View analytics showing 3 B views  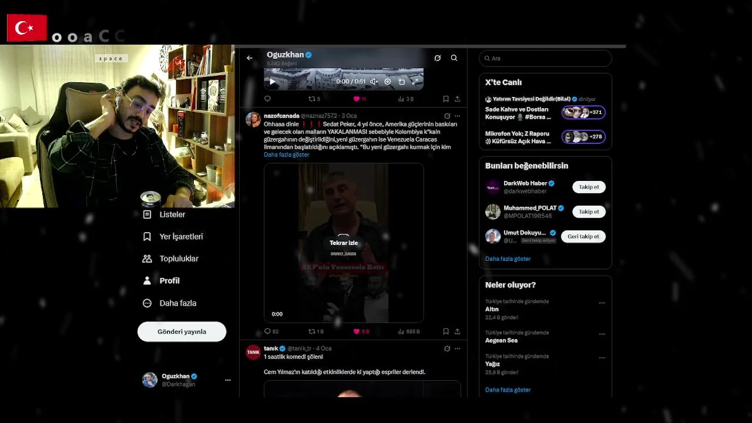[406, 99]
